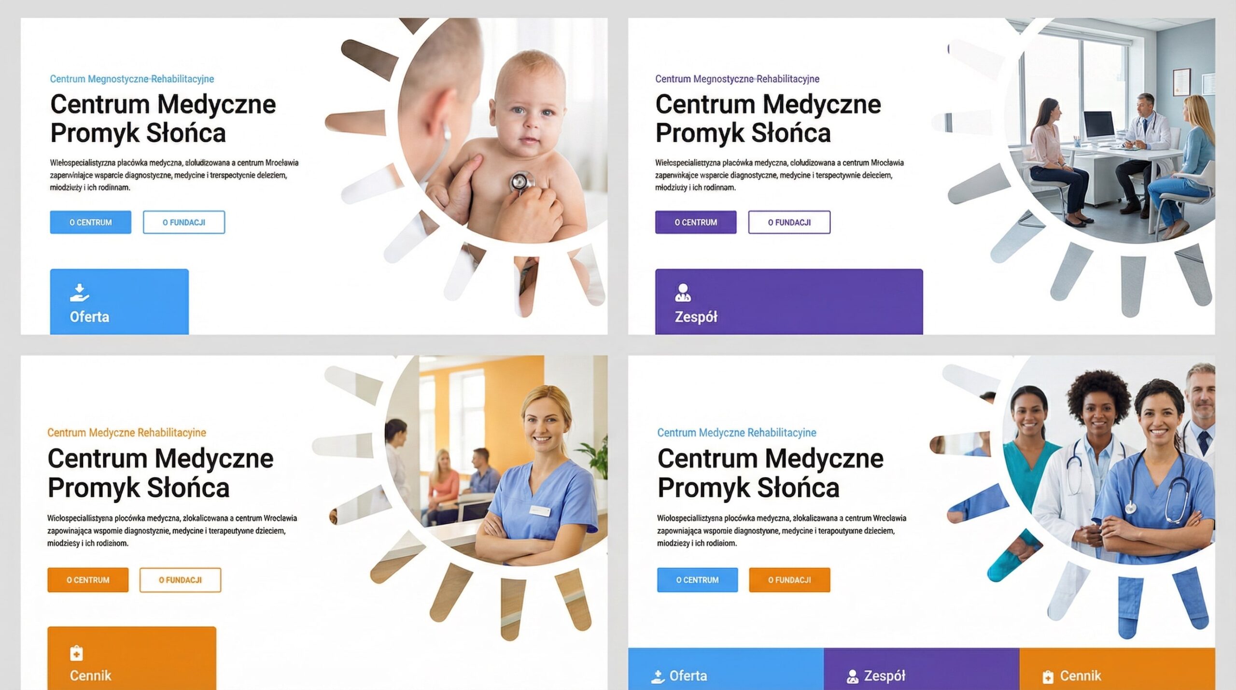Click the purple outlined O FUNDACJI button
Viewport: 1236px width, 690px height.
click(789, 222)
